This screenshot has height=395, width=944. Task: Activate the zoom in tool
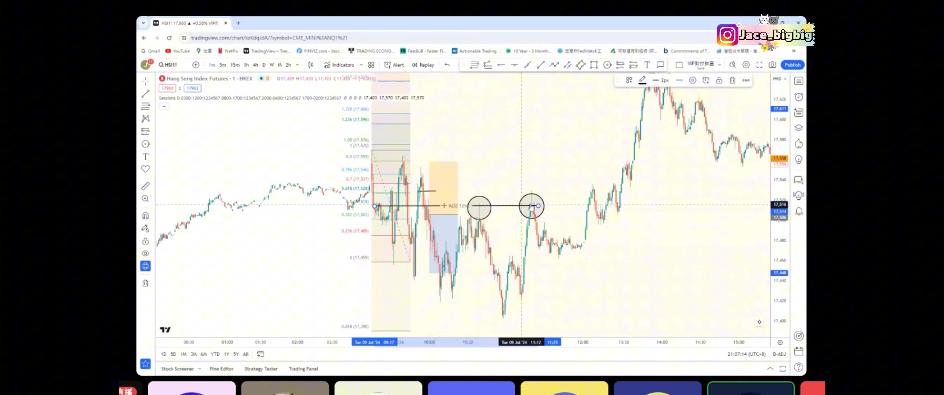146,198
